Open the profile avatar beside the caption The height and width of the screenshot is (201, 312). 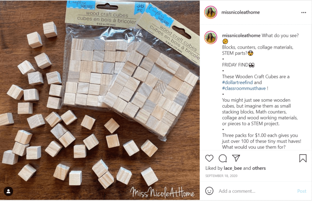[x=211, y=37]
